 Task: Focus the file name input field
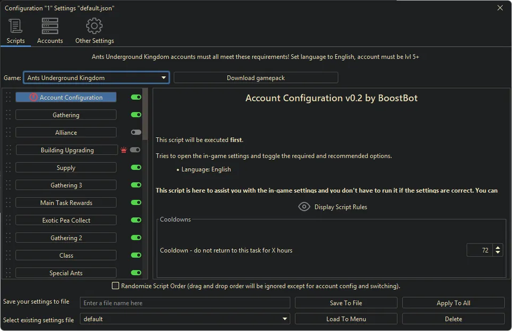pos(185,303)
